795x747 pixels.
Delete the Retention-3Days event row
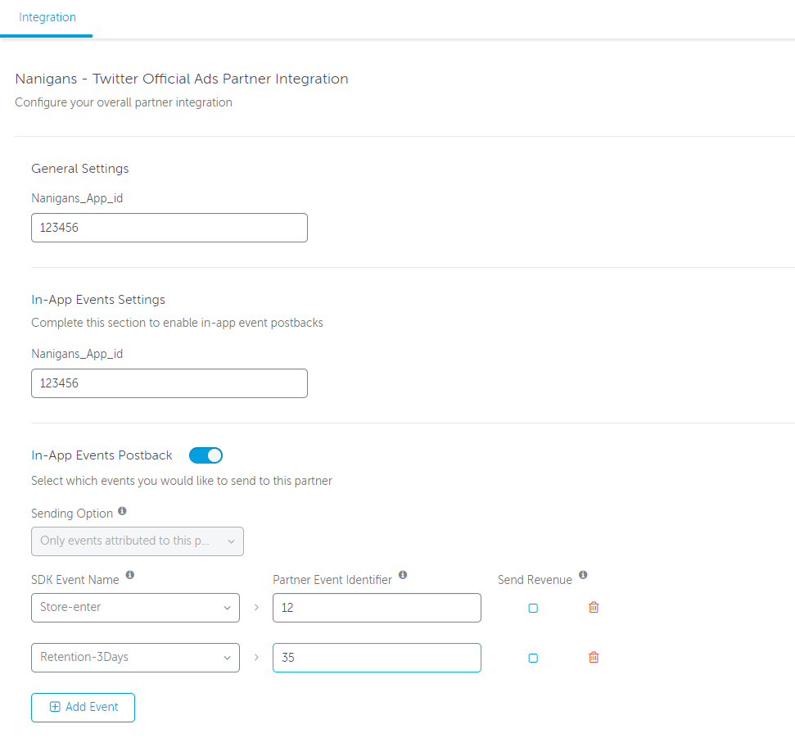[x=594, y=657]
